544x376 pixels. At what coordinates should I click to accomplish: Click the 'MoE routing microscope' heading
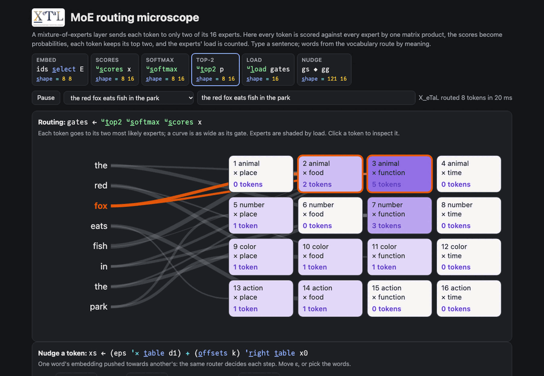tap(135, 18)
